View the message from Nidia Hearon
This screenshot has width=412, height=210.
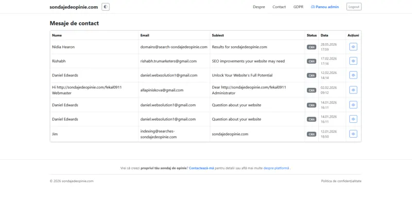pyautogui.click(x=353, y=47)
